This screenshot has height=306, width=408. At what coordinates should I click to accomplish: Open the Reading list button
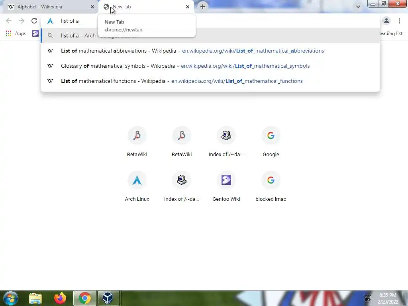(x=391, y=33)
